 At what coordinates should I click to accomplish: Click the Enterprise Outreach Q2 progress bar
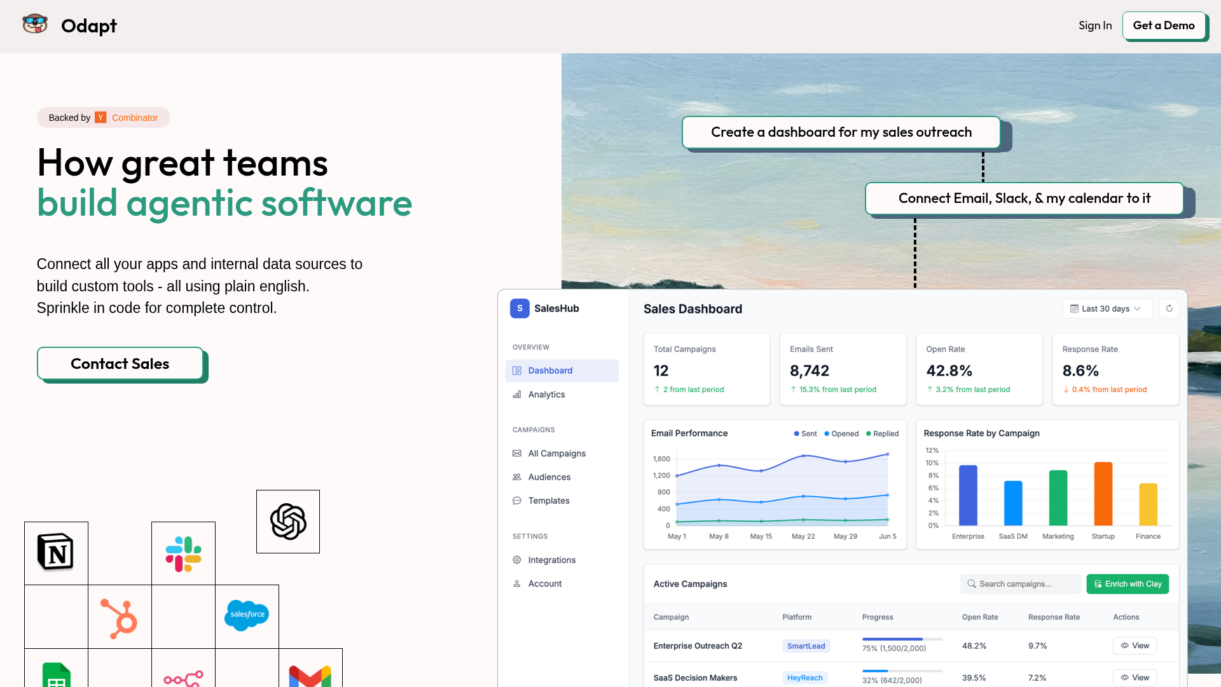point(902,639)
